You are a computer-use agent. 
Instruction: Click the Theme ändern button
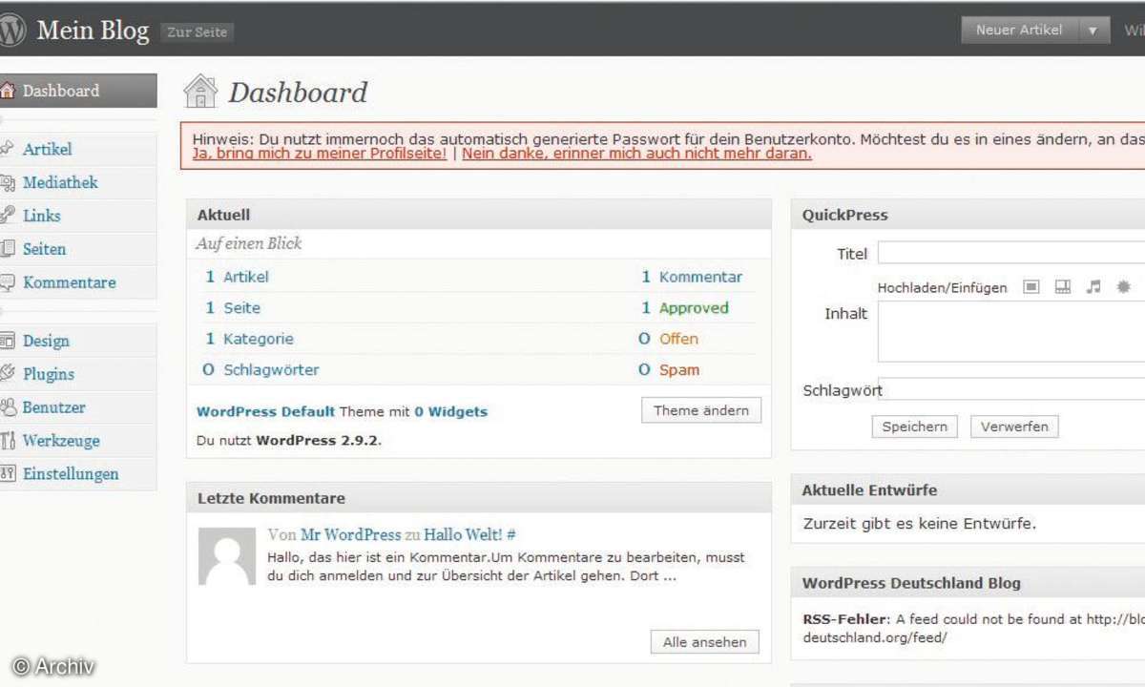pos(701,411)
